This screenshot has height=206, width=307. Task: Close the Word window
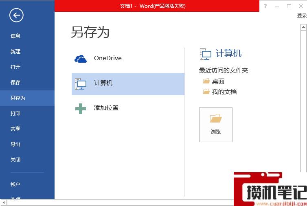301,6
